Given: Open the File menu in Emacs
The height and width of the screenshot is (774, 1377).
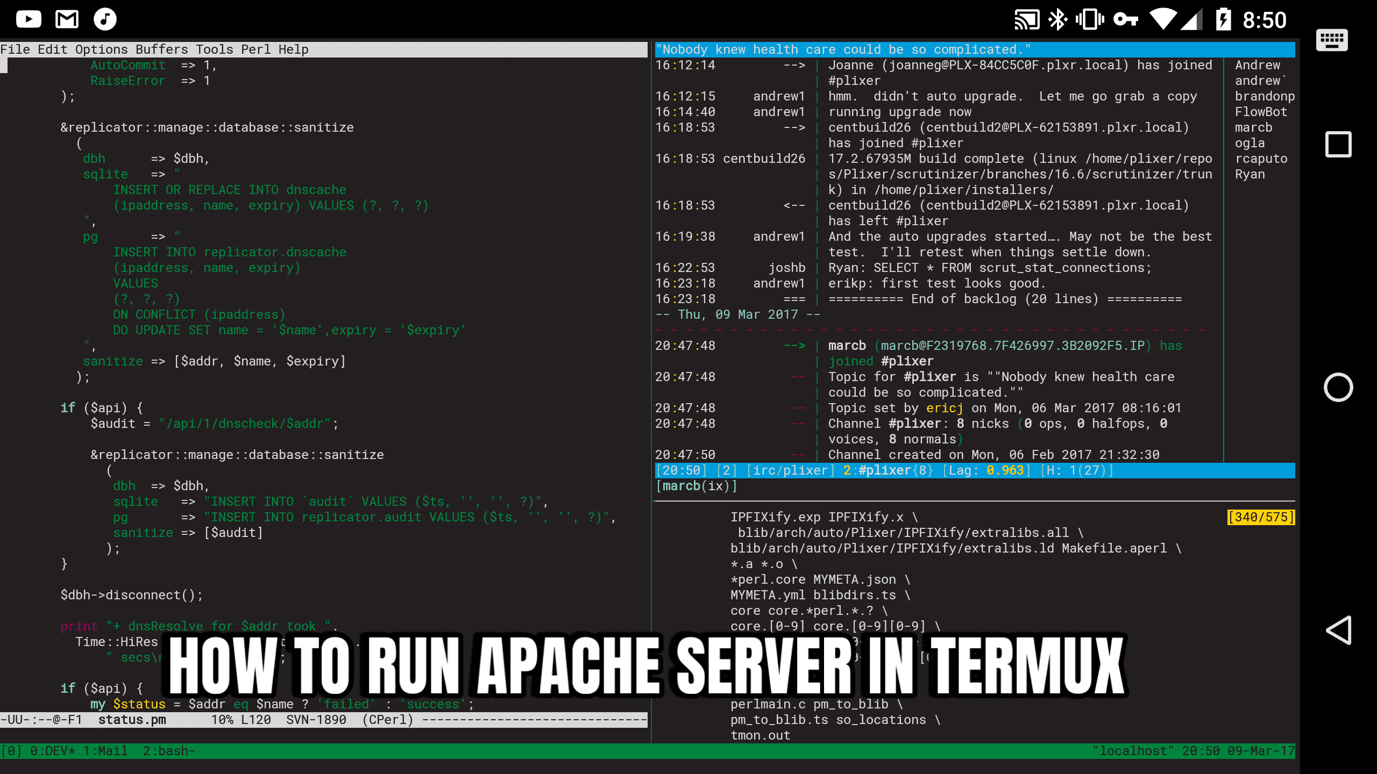Looking at the screenshot, I should (15, 49).
